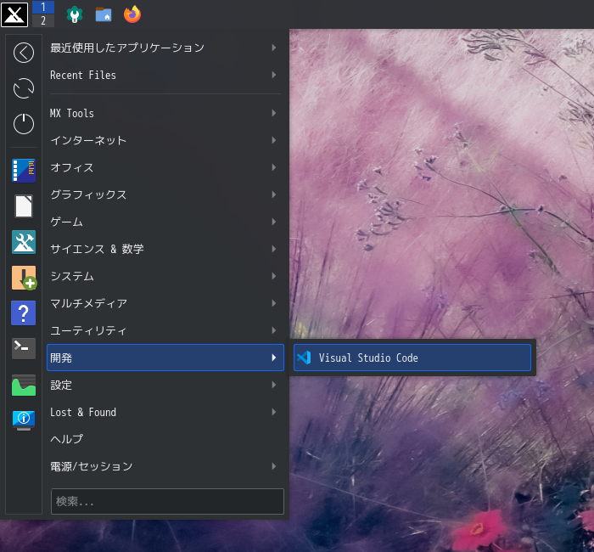Launch Firefox from the top panel
The width and height of the screenshot is (594, 552).
[x=132, y=14]
